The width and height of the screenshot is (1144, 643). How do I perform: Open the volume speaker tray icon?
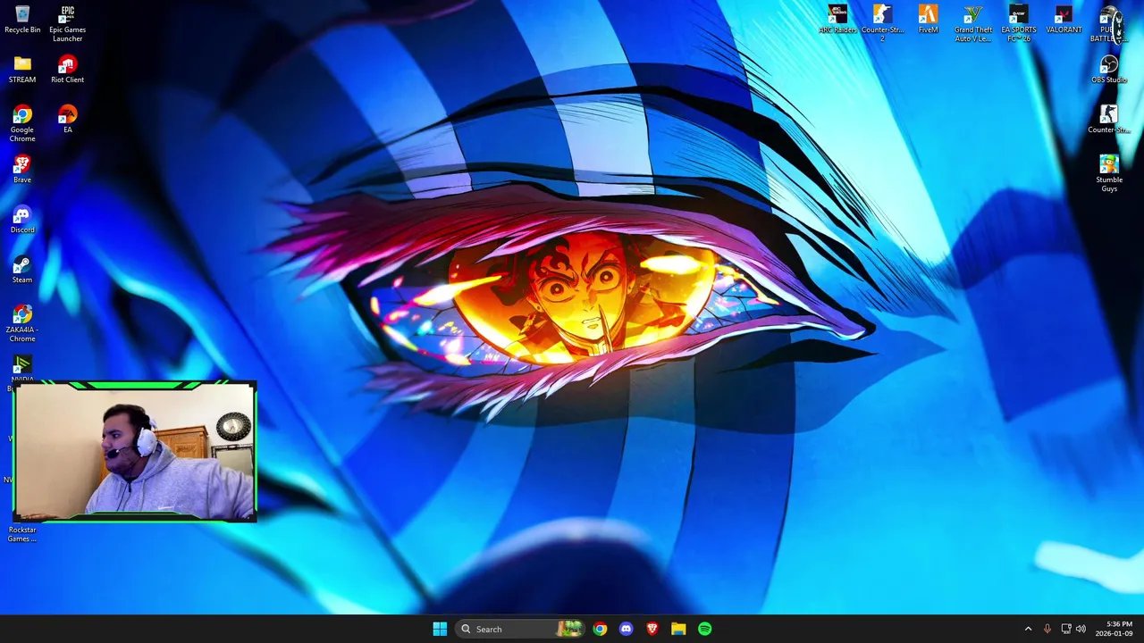click(1081, 629)
